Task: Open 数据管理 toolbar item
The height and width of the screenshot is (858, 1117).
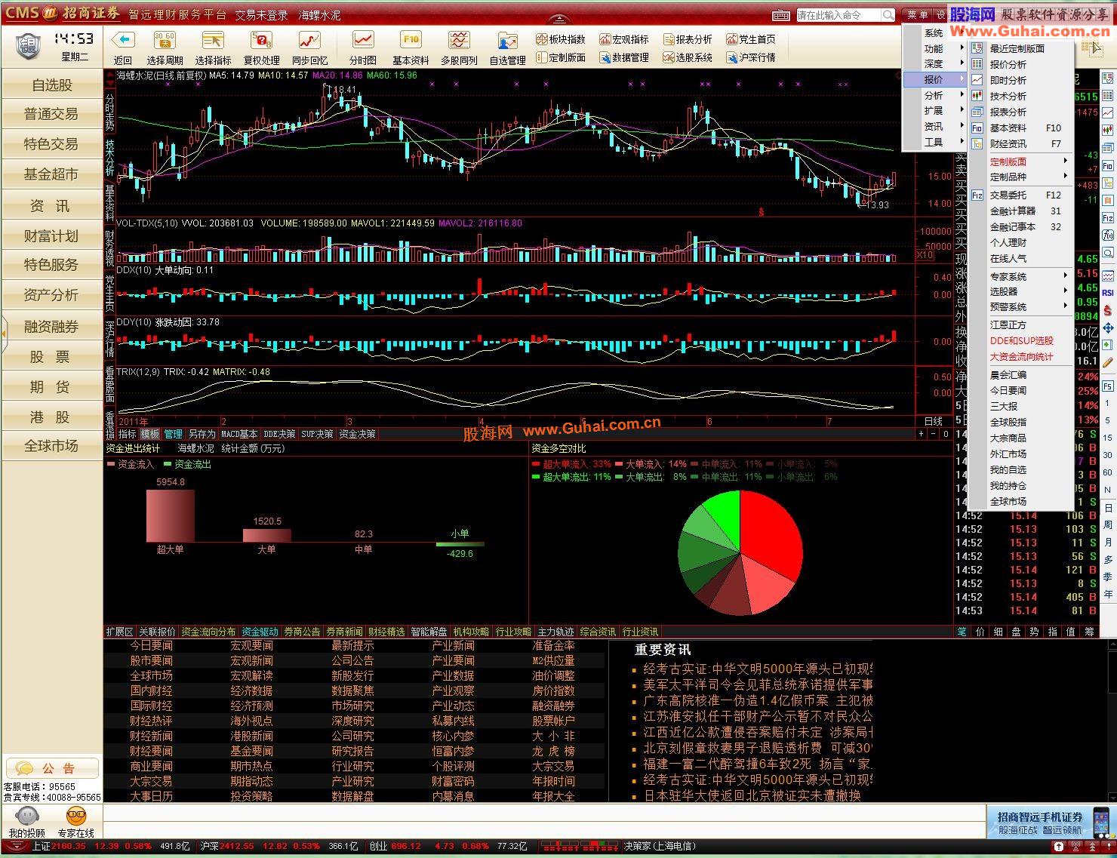Action: [624, 57]
